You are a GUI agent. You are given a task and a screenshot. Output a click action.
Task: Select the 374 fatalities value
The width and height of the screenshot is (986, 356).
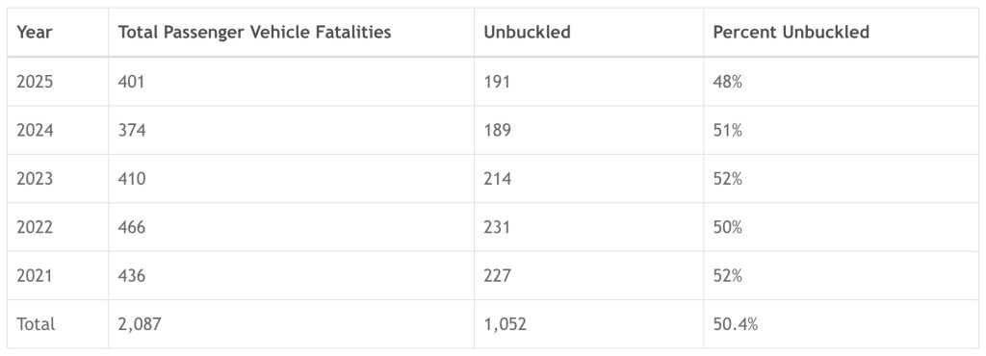[132, 130]
